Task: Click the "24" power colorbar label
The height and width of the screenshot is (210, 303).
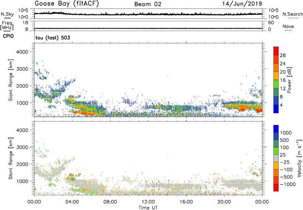Action: (x=283, y=64)
